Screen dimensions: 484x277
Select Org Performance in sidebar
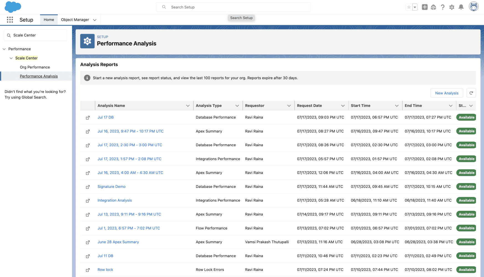tap(35, 67)
